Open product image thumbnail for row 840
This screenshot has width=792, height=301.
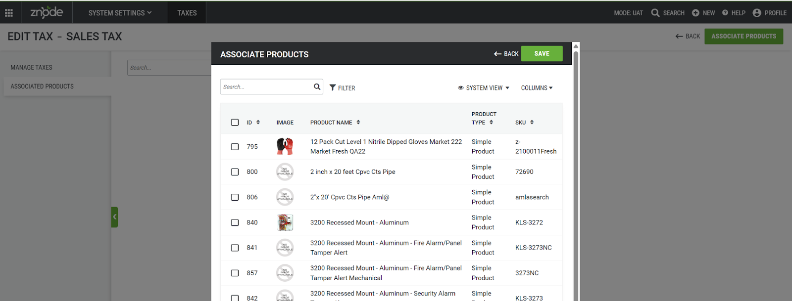click(285, 222)
